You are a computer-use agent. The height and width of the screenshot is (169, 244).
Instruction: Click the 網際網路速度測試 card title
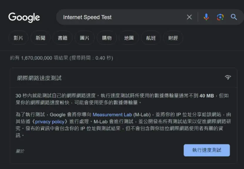pyautogui.click(x=39, y=78)
